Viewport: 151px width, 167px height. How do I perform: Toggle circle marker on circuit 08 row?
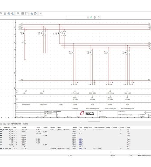coord(10,145)
